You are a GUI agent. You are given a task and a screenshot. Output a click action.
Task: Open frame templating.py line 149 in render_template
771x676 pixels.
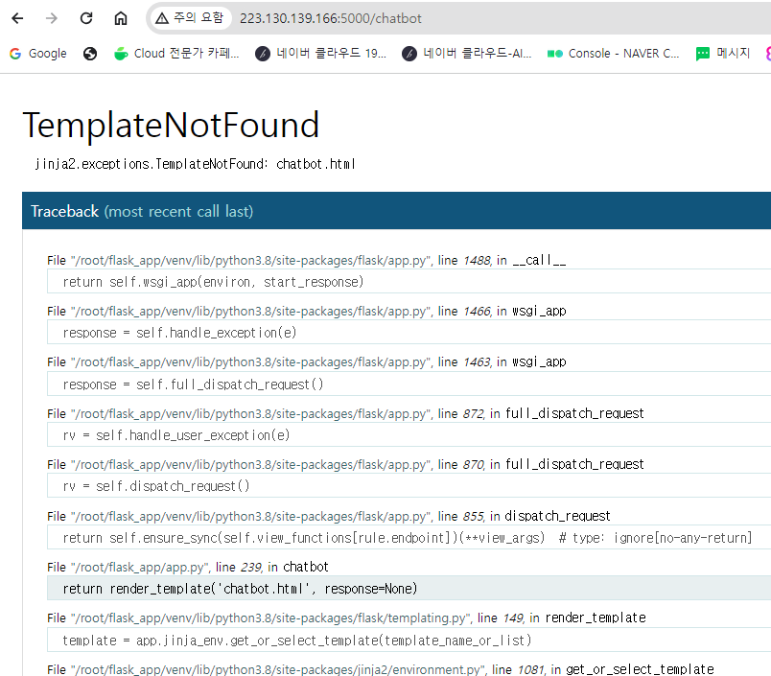(346, 618)
